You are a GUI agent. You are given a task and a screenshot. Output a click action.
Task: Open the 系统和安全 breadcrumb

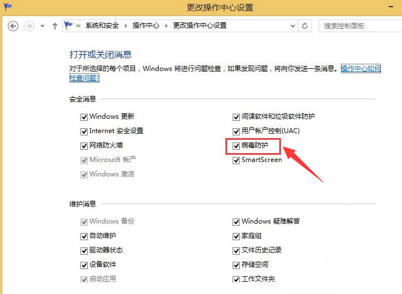tap(102, 26)
